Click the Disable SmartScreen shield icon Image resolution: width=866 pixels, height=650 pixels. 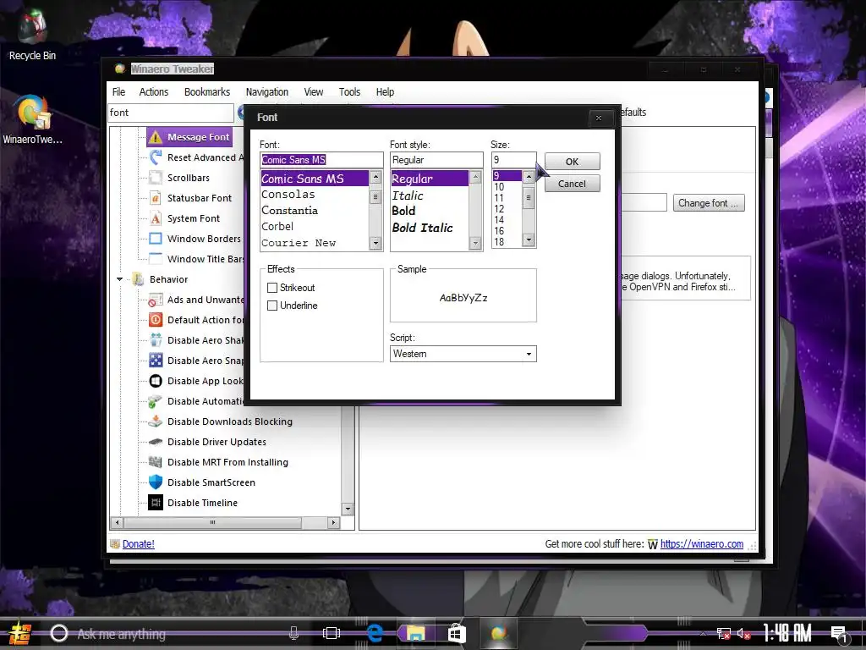(156, 482)
